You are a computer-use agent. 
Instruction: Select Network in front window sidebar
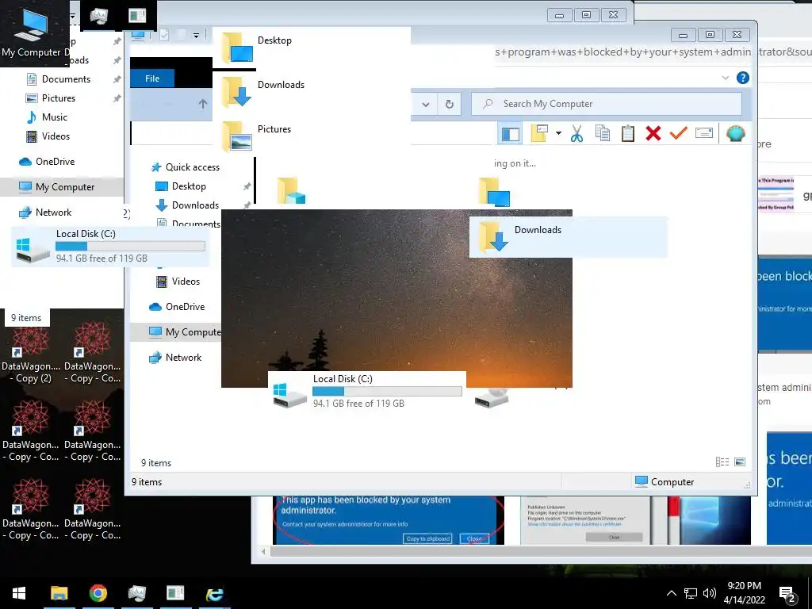(183, 358)
